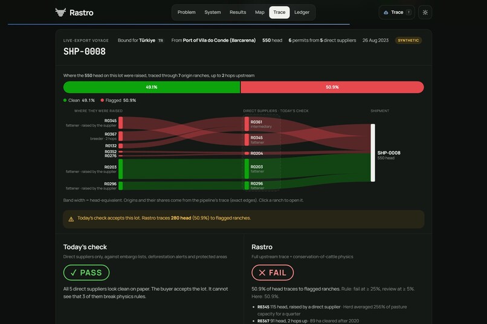Viewport: 487px width, 324px height.
Task: Click the SHP-0008 shipment node bar
Action: click(x=373, y=153)
